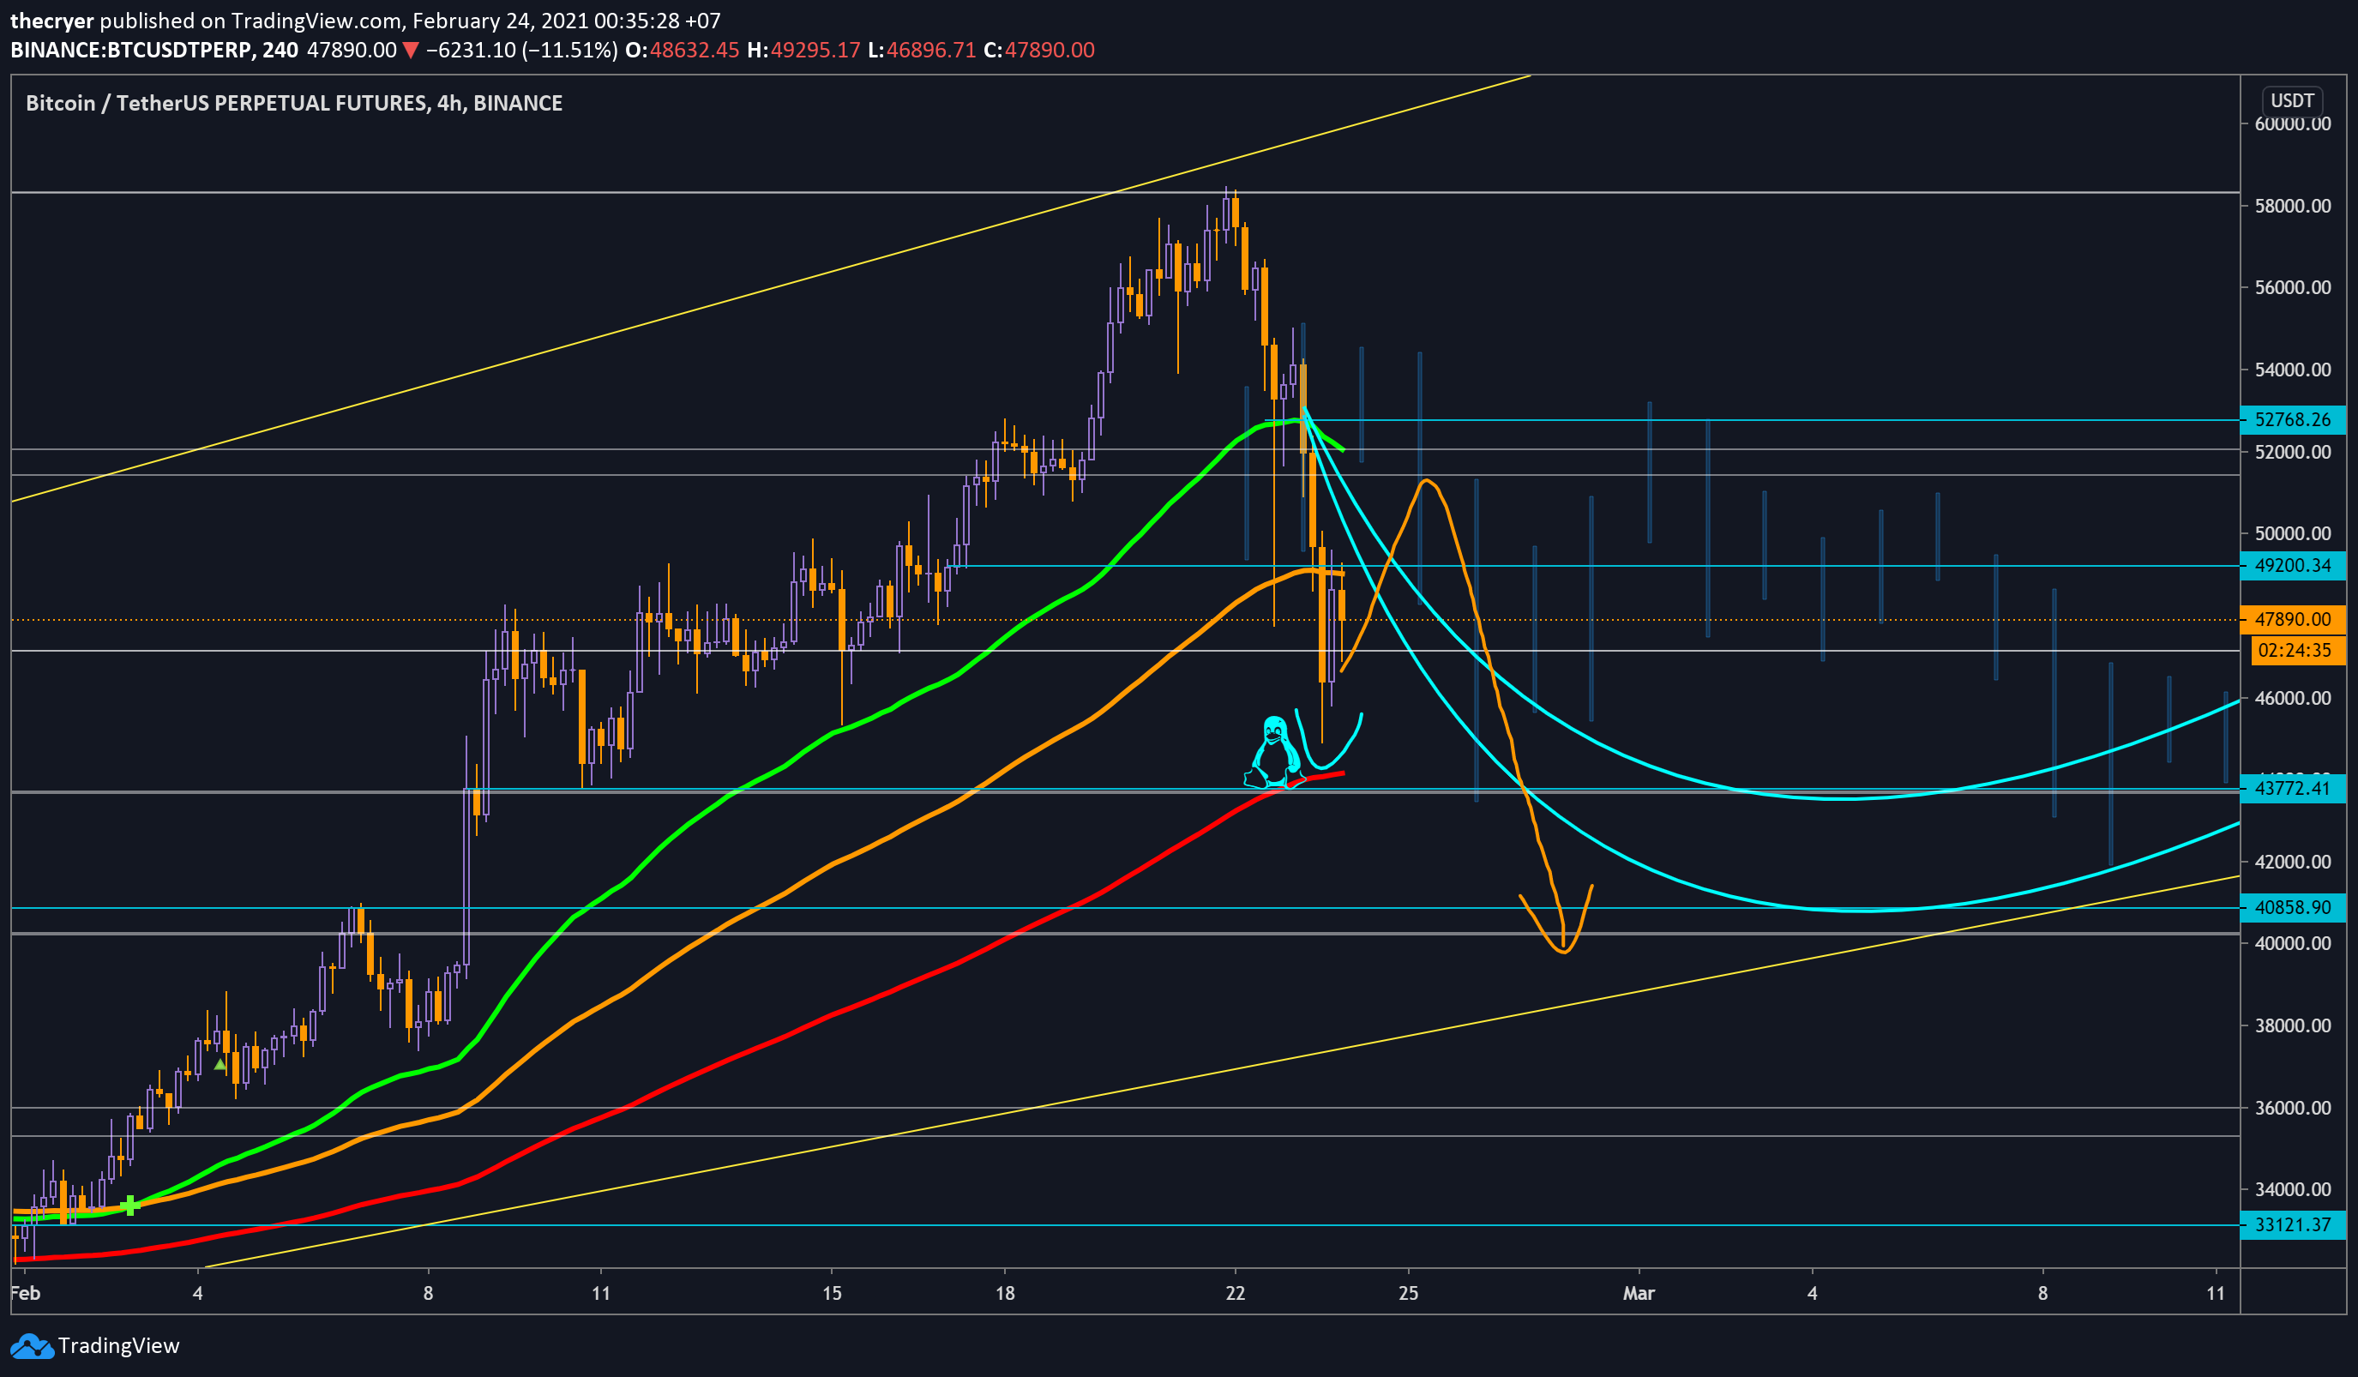This screenshot has height=1377, width=2358.
Task: Select the 52768.26 price label
Action: click(2294, 419)
